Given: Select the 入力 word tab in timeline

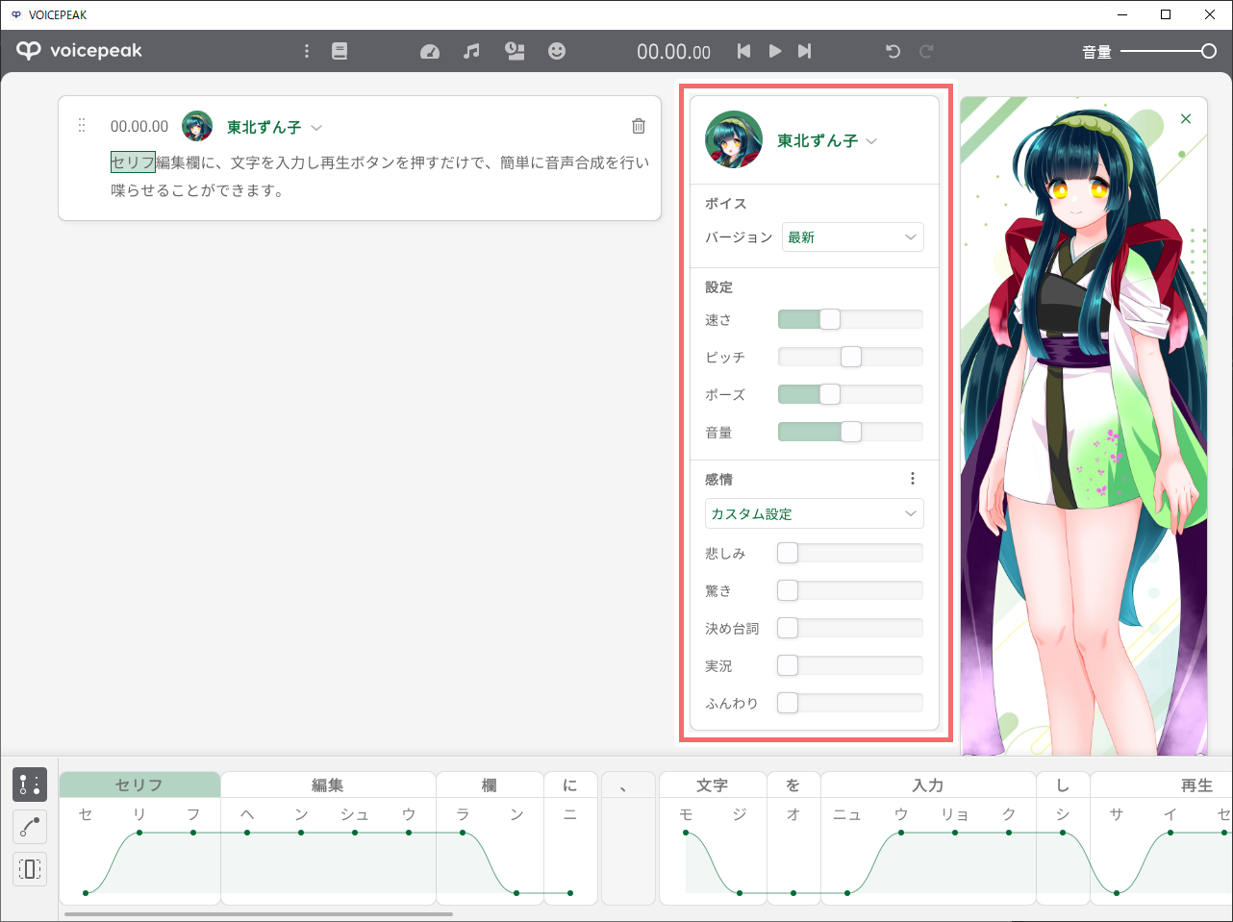Looking at the screenshot, I should pyautogui.click(x=928, y=785).
